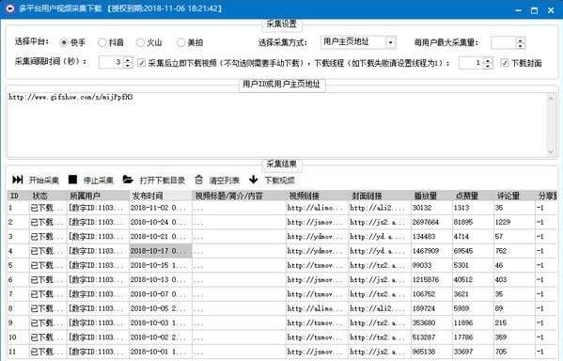Sort by the 播放量 column header
563x361 pixels.
click(431, 196)
